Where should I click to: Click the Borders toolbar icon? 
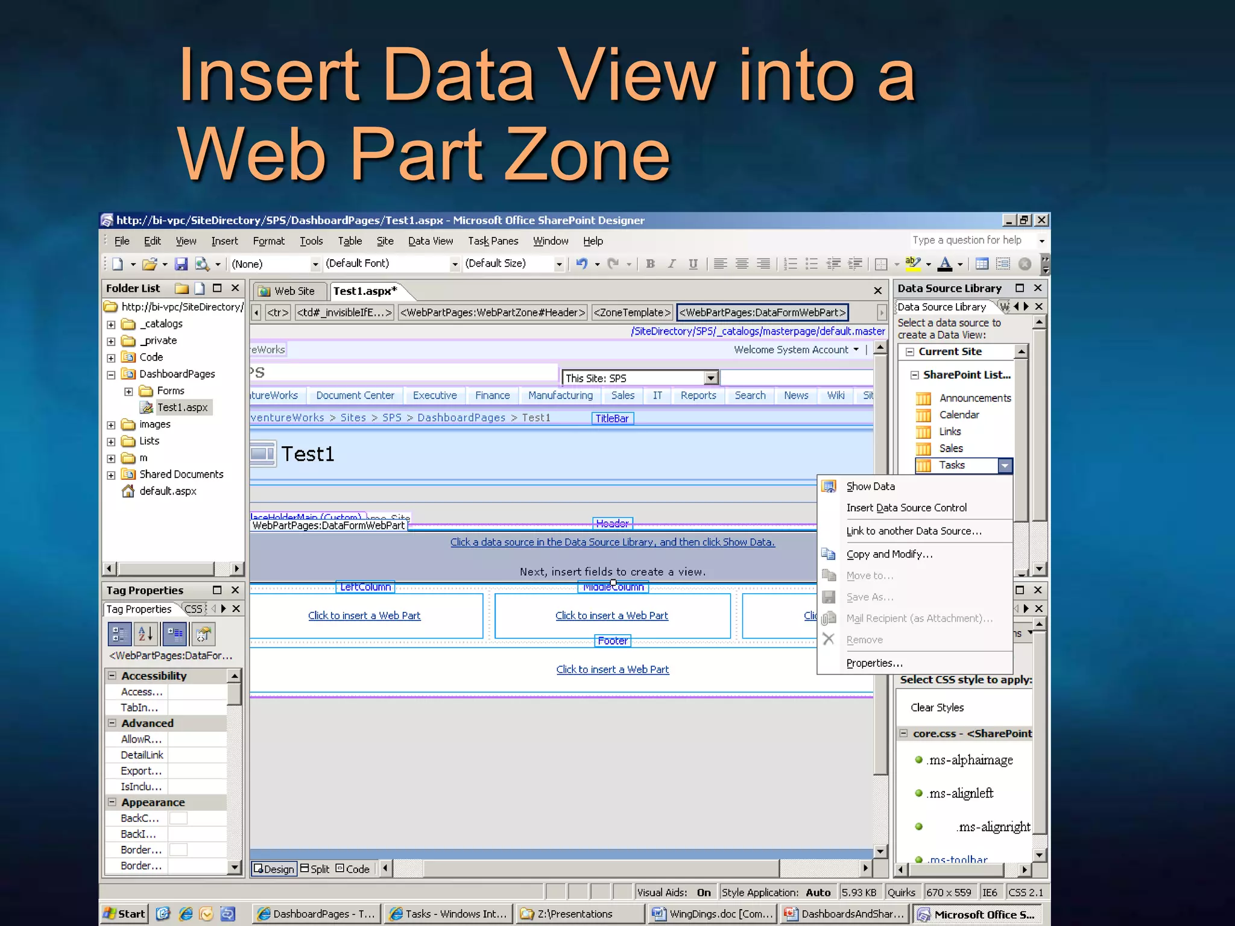(x=881, y=264)
